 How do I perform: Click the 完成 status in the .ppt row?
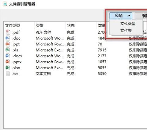(x=70, y=44)
